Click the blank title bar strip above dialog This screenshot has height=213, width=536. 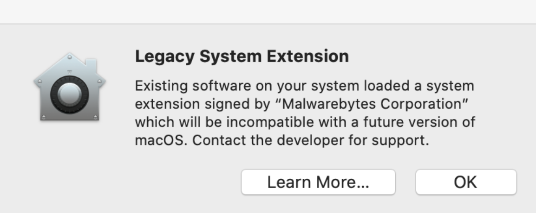pos(268,12)
